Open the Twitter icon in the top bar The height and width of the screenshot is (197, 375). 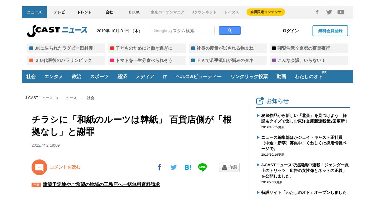click(329, 12)
